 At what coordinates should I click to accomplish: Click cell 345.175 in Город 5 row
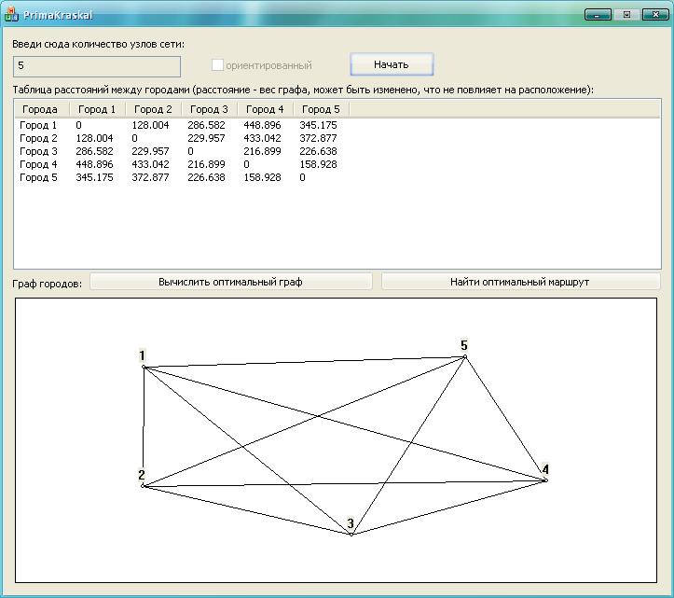coord(94,177)
